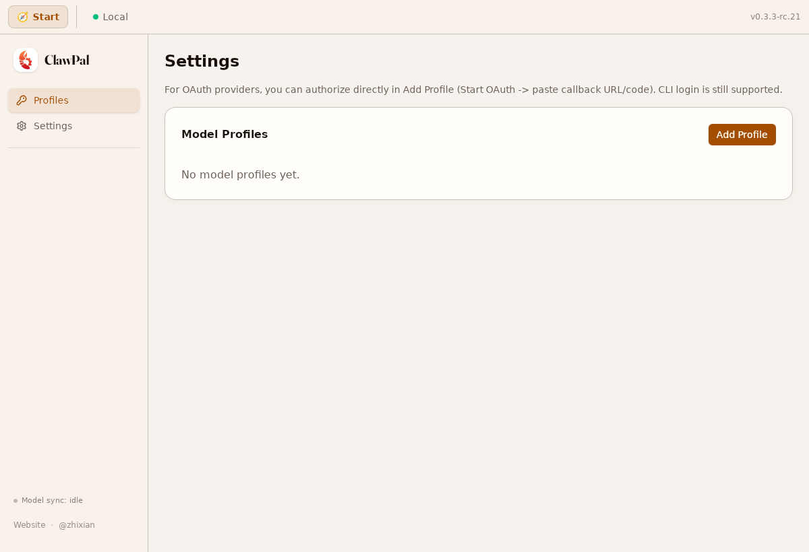Screen dimensions: 809x552
Task: Open Profiles in the sidebar
Action: 73,100
